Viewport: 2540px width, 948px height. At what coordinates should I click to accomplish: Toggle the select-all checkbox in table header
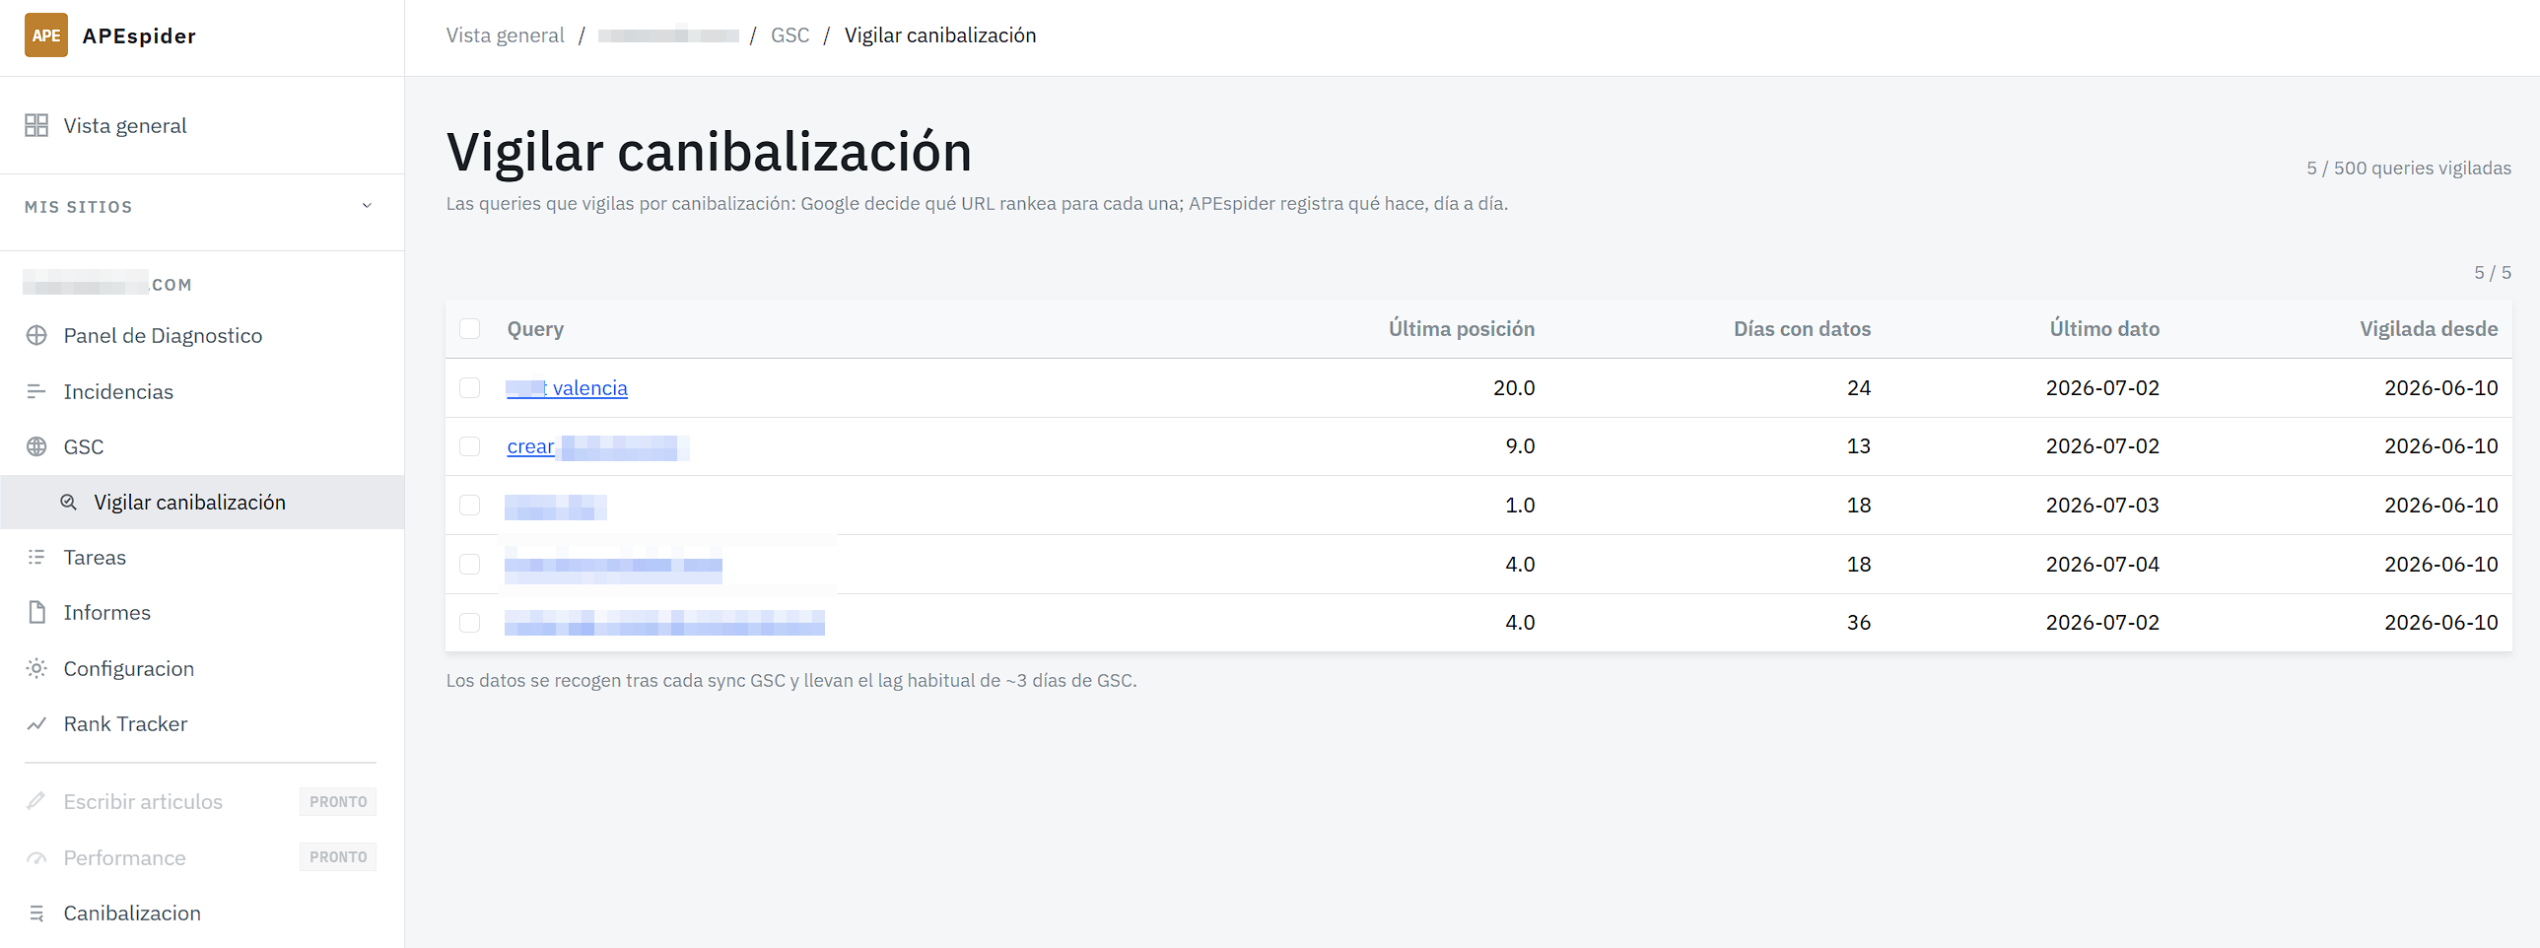click(x=469, y=328)
